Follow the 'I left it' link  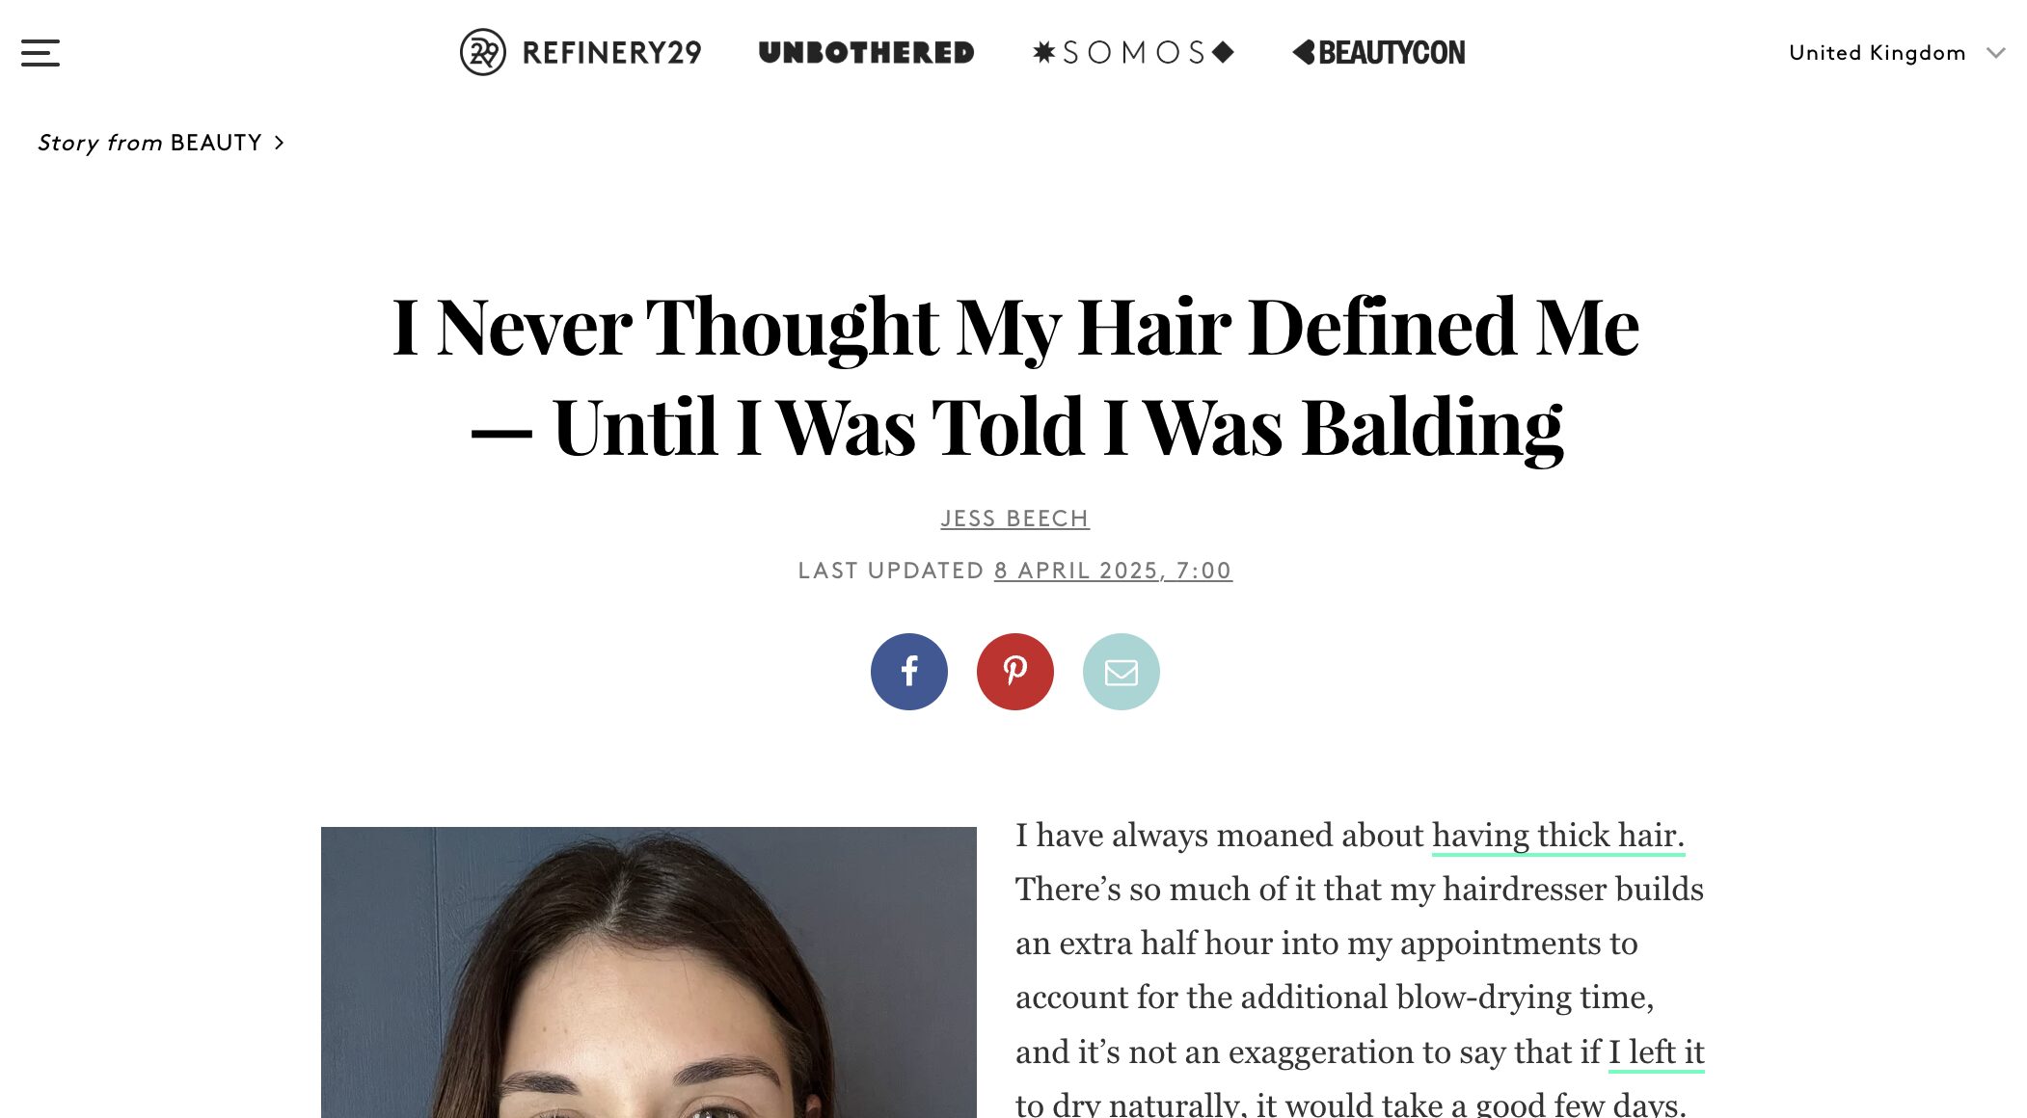pos(1656,1052)
